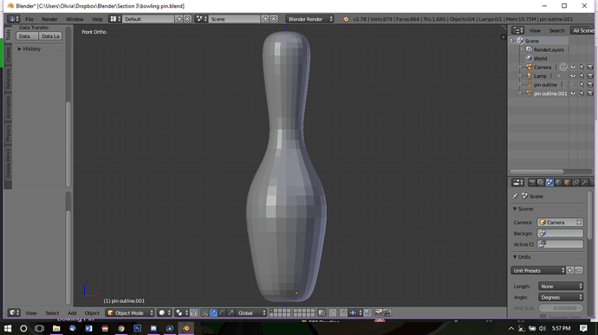Open the Object Mode dropdown
The height and width of the screenshot is (335, 598).
(x=130, y=312)
